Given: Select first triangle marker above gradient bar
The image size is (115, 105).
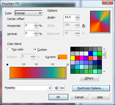Looking at the screenshot, I should 24,65.
